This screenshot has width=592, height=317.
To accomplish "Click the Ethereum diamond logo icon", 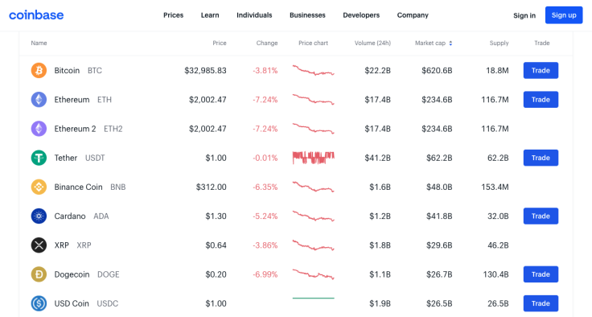I will 39,100.
